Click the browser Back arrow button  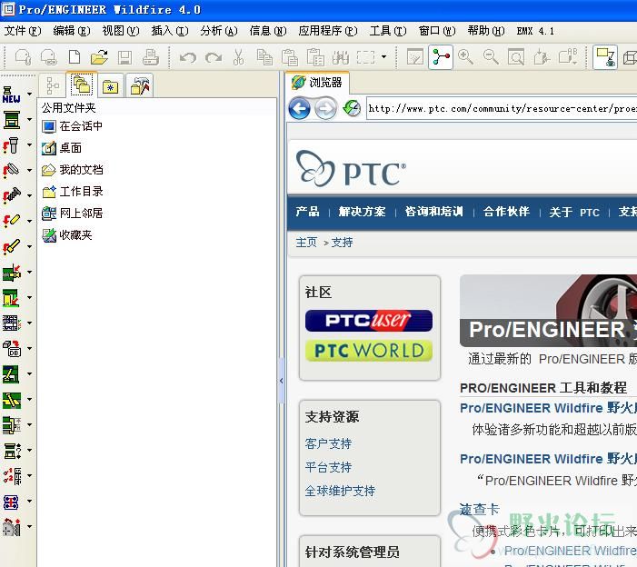click(299, 108)
